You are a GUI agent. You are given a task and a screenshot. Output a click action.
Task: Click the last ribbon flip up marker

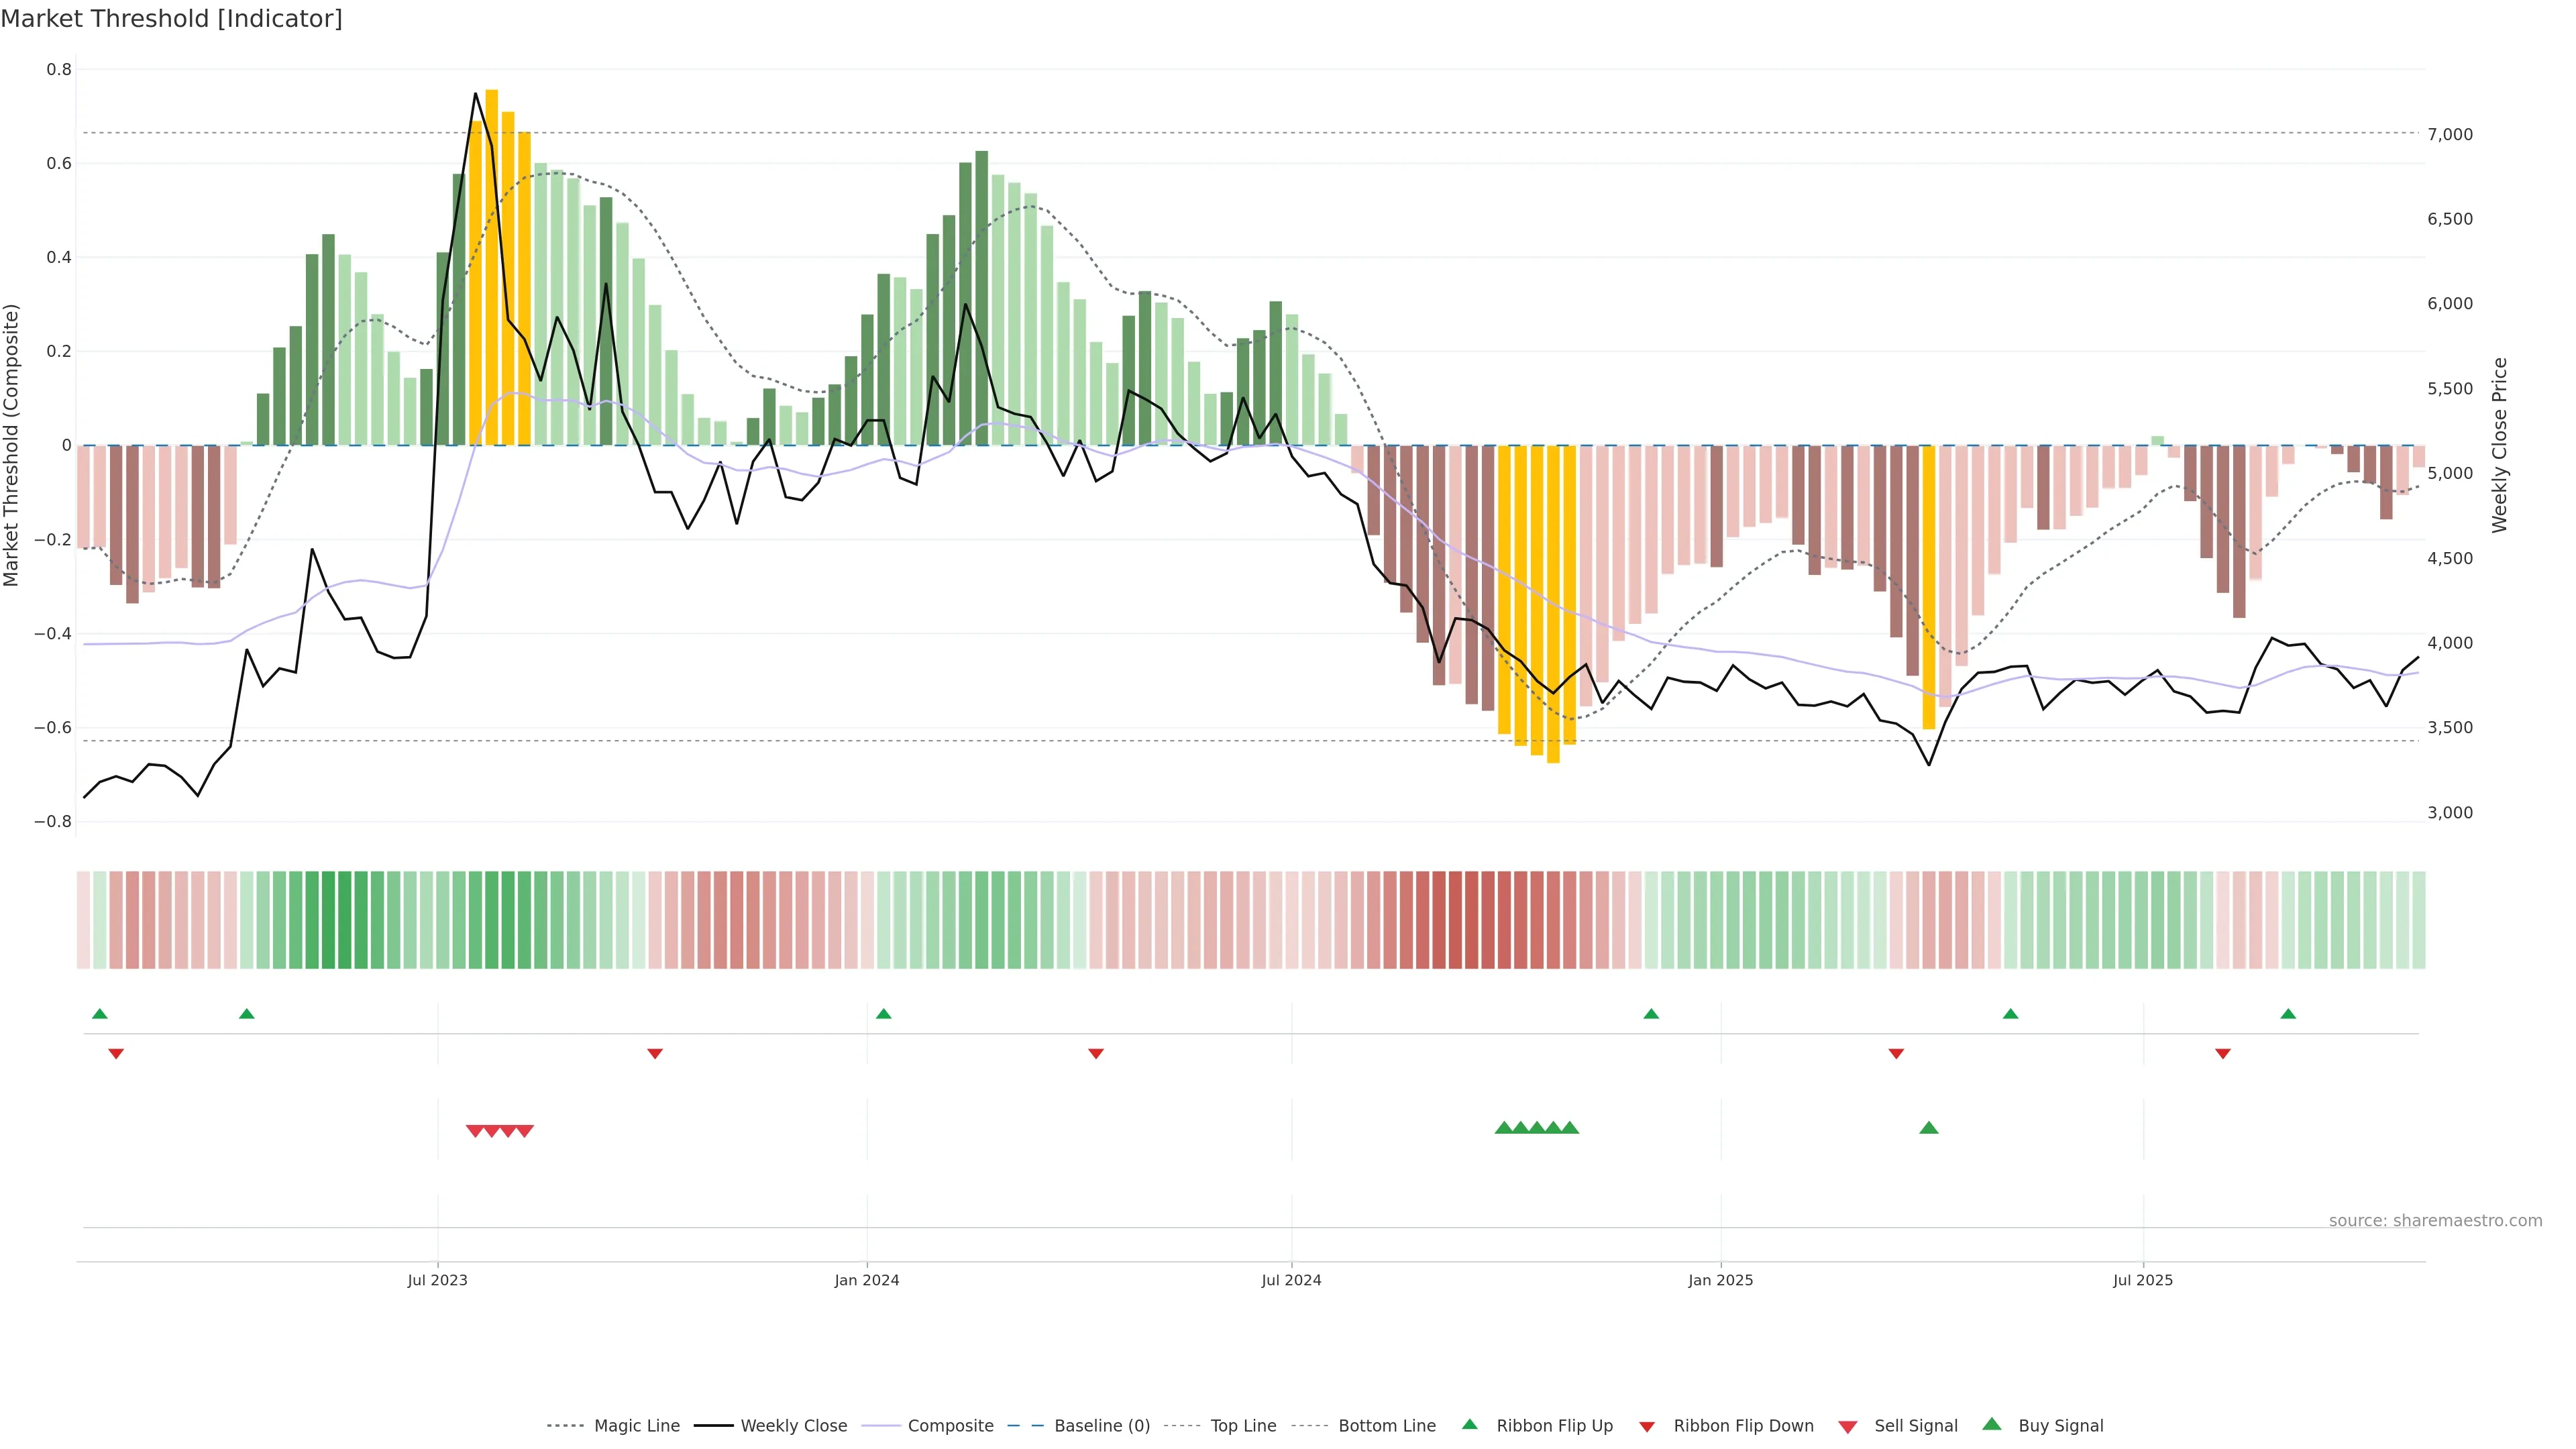click(x=2288, y=1014)
